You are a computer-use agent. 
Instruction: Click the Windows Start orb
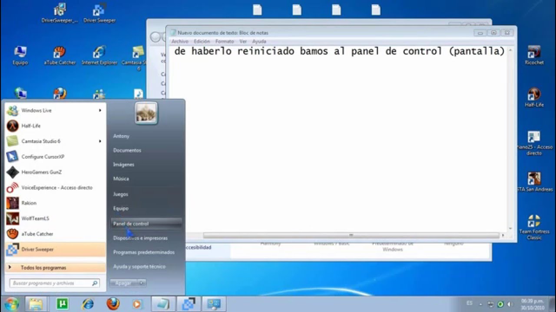click(12, 304)
